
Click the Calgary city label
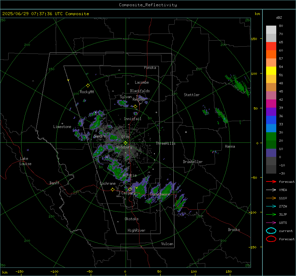pyautogui.click(x=128, y=193)
